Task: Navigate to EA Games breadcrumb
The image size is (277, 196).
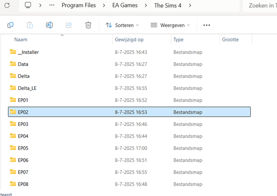Action: coord(125,5)
